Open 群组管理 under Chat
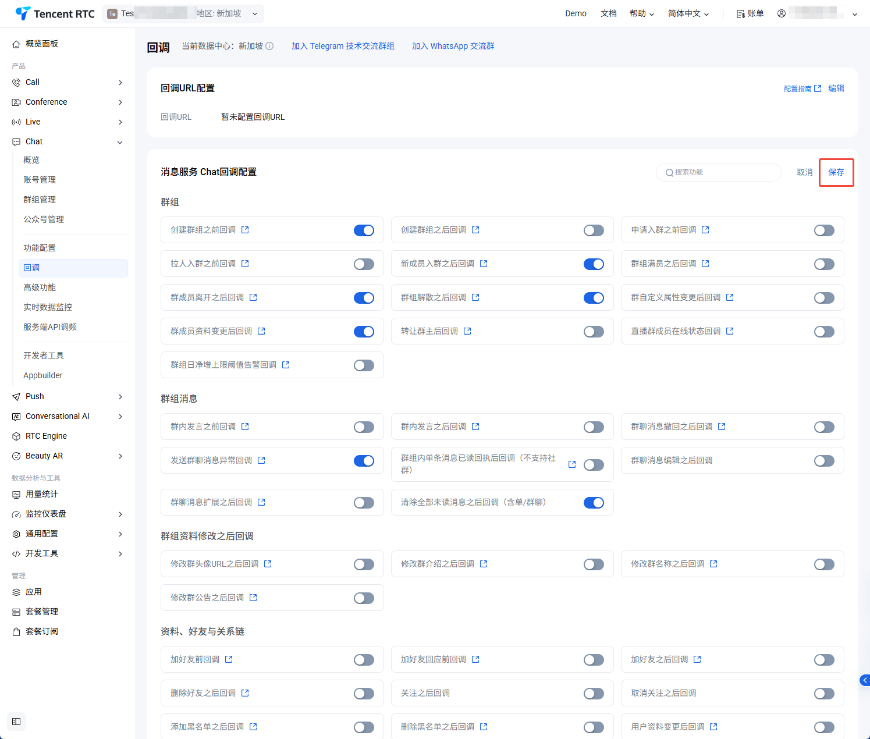This screenshot has width=870, height=739. [40, 200]
